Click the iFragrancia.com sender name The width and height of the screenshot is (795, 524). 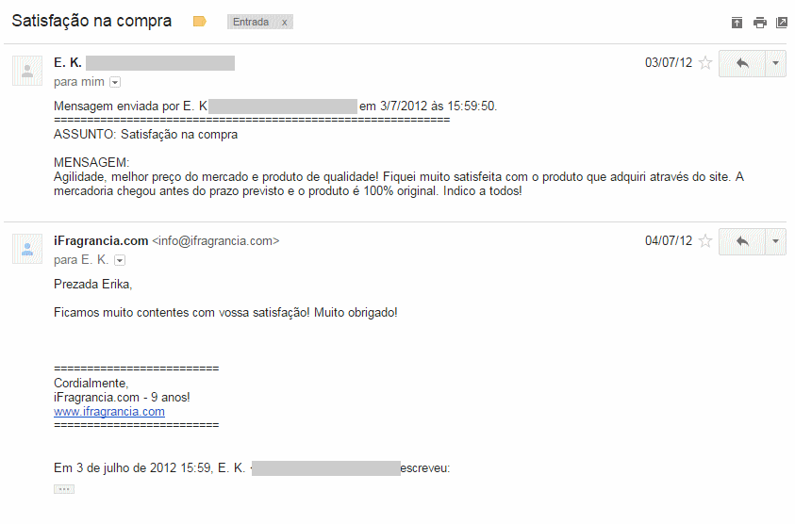click(x=101, y=240)
